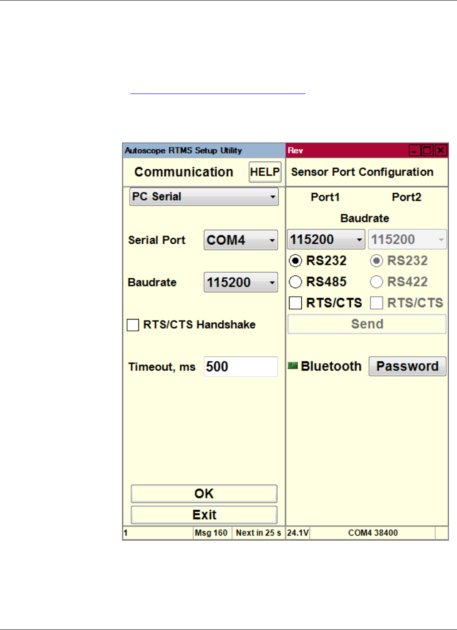Click the Timeout ms input field
Viewport: 457px width, 630px height.
point(241,367)
